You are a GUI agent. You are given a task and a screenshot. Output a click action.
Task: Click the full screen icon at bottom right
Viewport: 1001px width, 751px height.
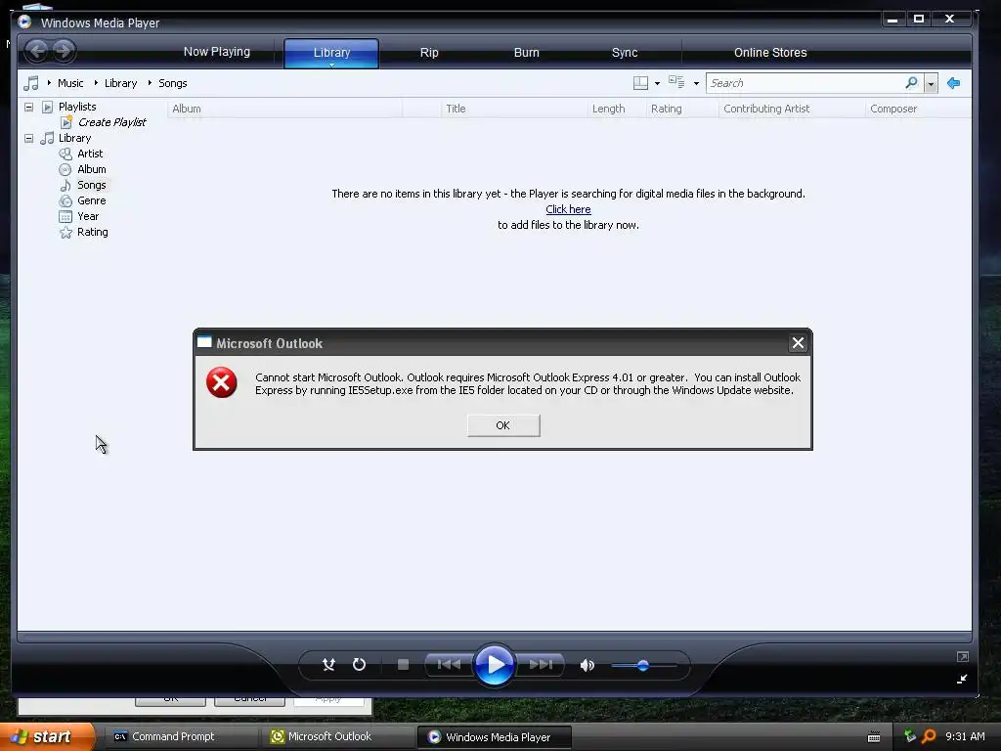tap(963, 656)
